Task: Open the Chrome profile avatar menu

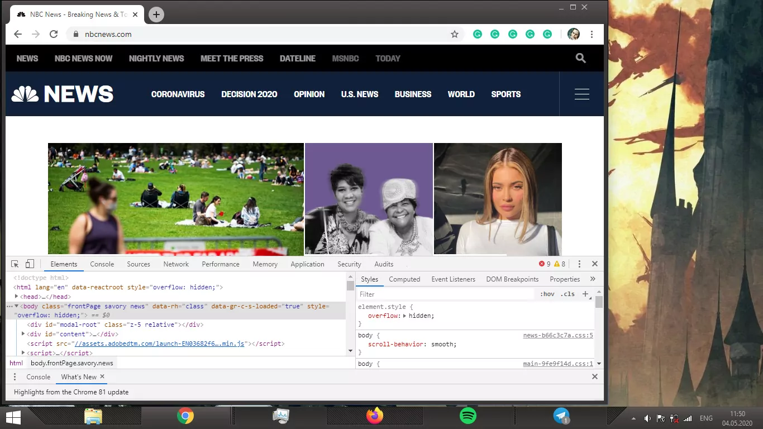Action: pos(574,34)
